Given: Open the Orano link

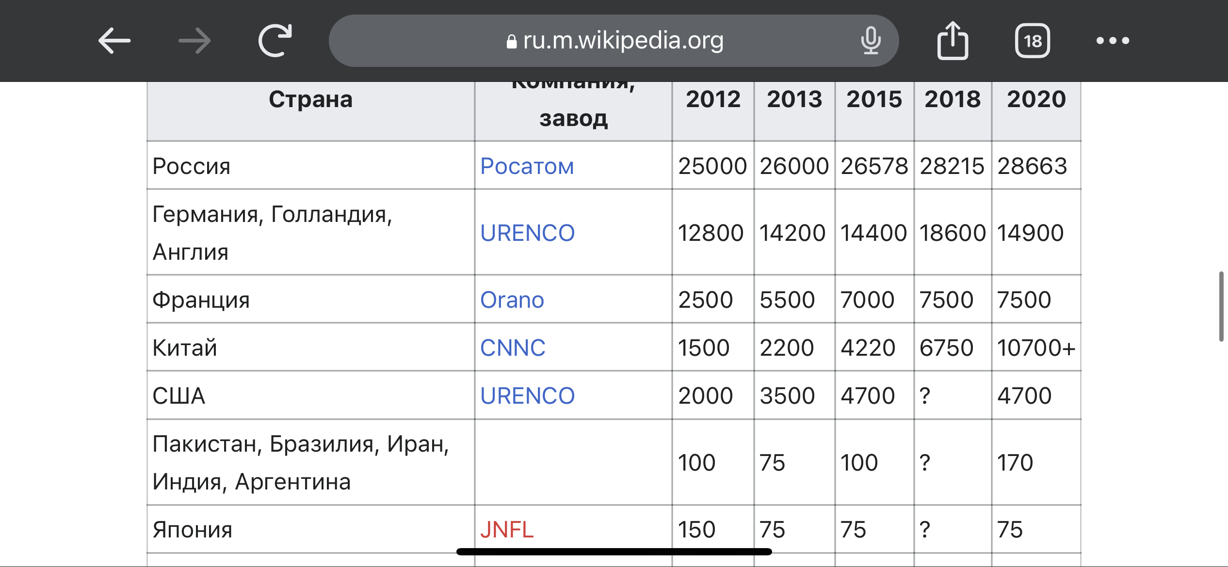Looking at the screenshot, I should tap(512, 300).
